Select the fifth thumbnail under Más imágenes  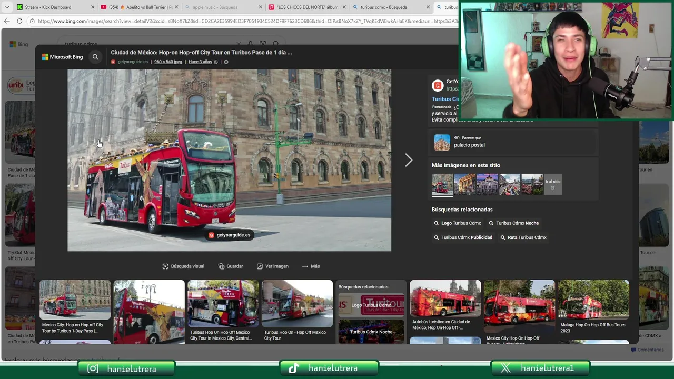(x=532, y=184)
